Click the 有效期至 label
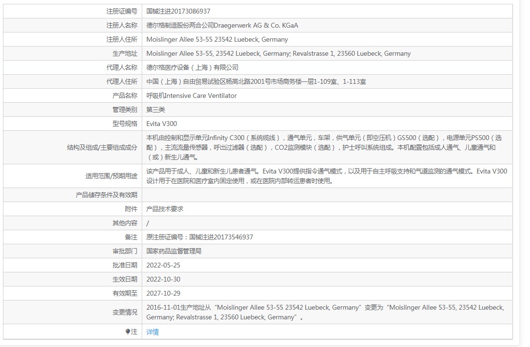This screenshot has height=347, width=530. (x=125, y=293)
